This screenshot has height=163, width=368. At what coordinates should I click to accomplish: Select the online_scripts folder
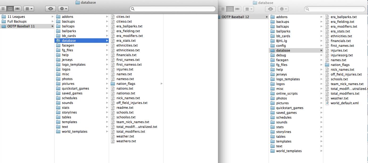(287, 94)
